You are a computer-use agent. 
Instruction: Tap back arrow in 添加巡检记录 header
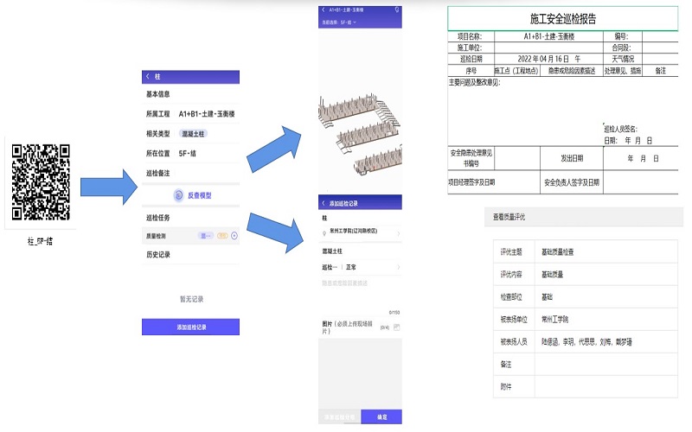pos(324,203)
